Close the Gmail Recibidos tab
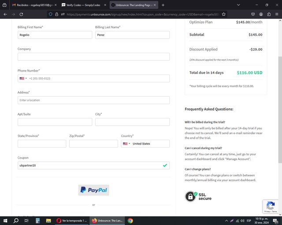282x225 pixels. pyautogui.click(x=56, y=5)
